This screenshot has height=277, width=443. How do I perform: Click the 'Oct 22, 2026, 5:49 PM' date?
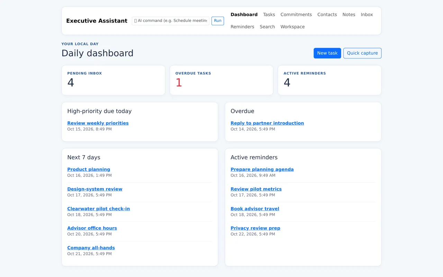pyautogui.click(x=253, y=234)
